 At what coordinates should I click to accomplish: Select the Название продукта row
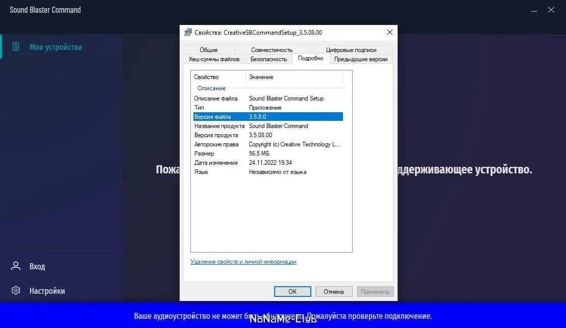(268, 126)
